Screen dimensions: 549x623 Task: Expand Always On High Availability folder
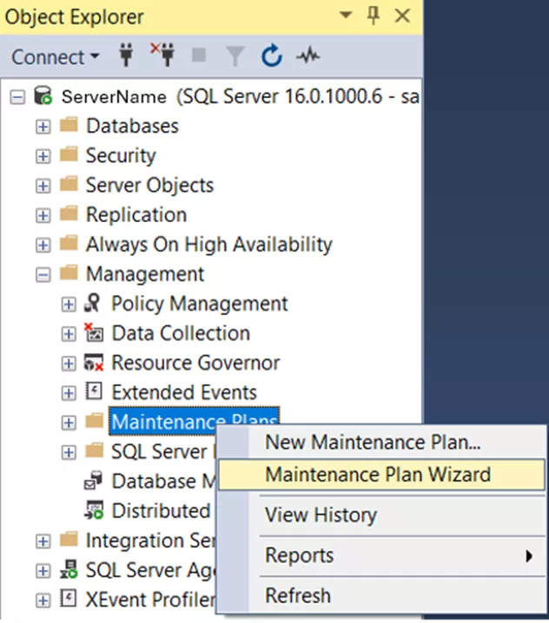pyautogui.click(x=43, y=246)
